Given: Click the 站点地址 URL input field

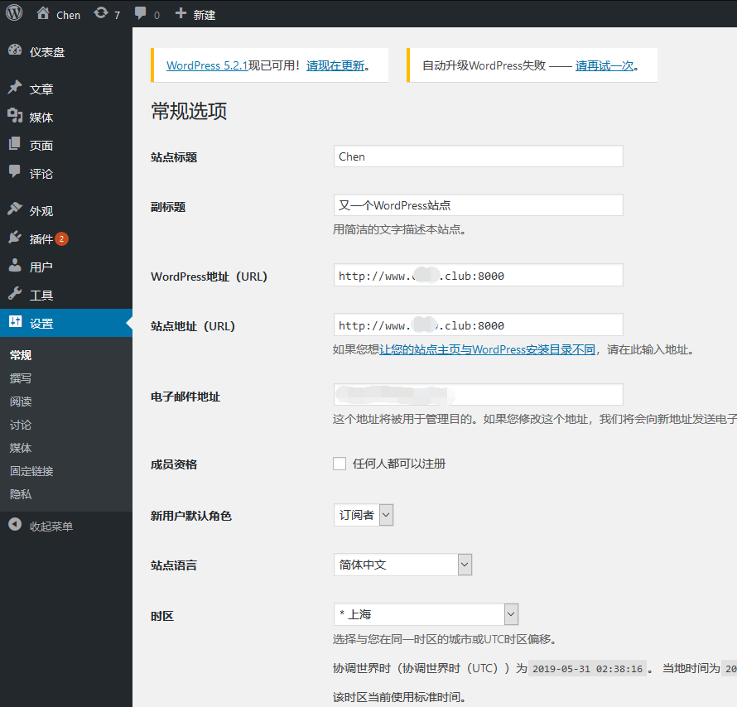Looking at the screenshot, I should [x=478, y=325].
